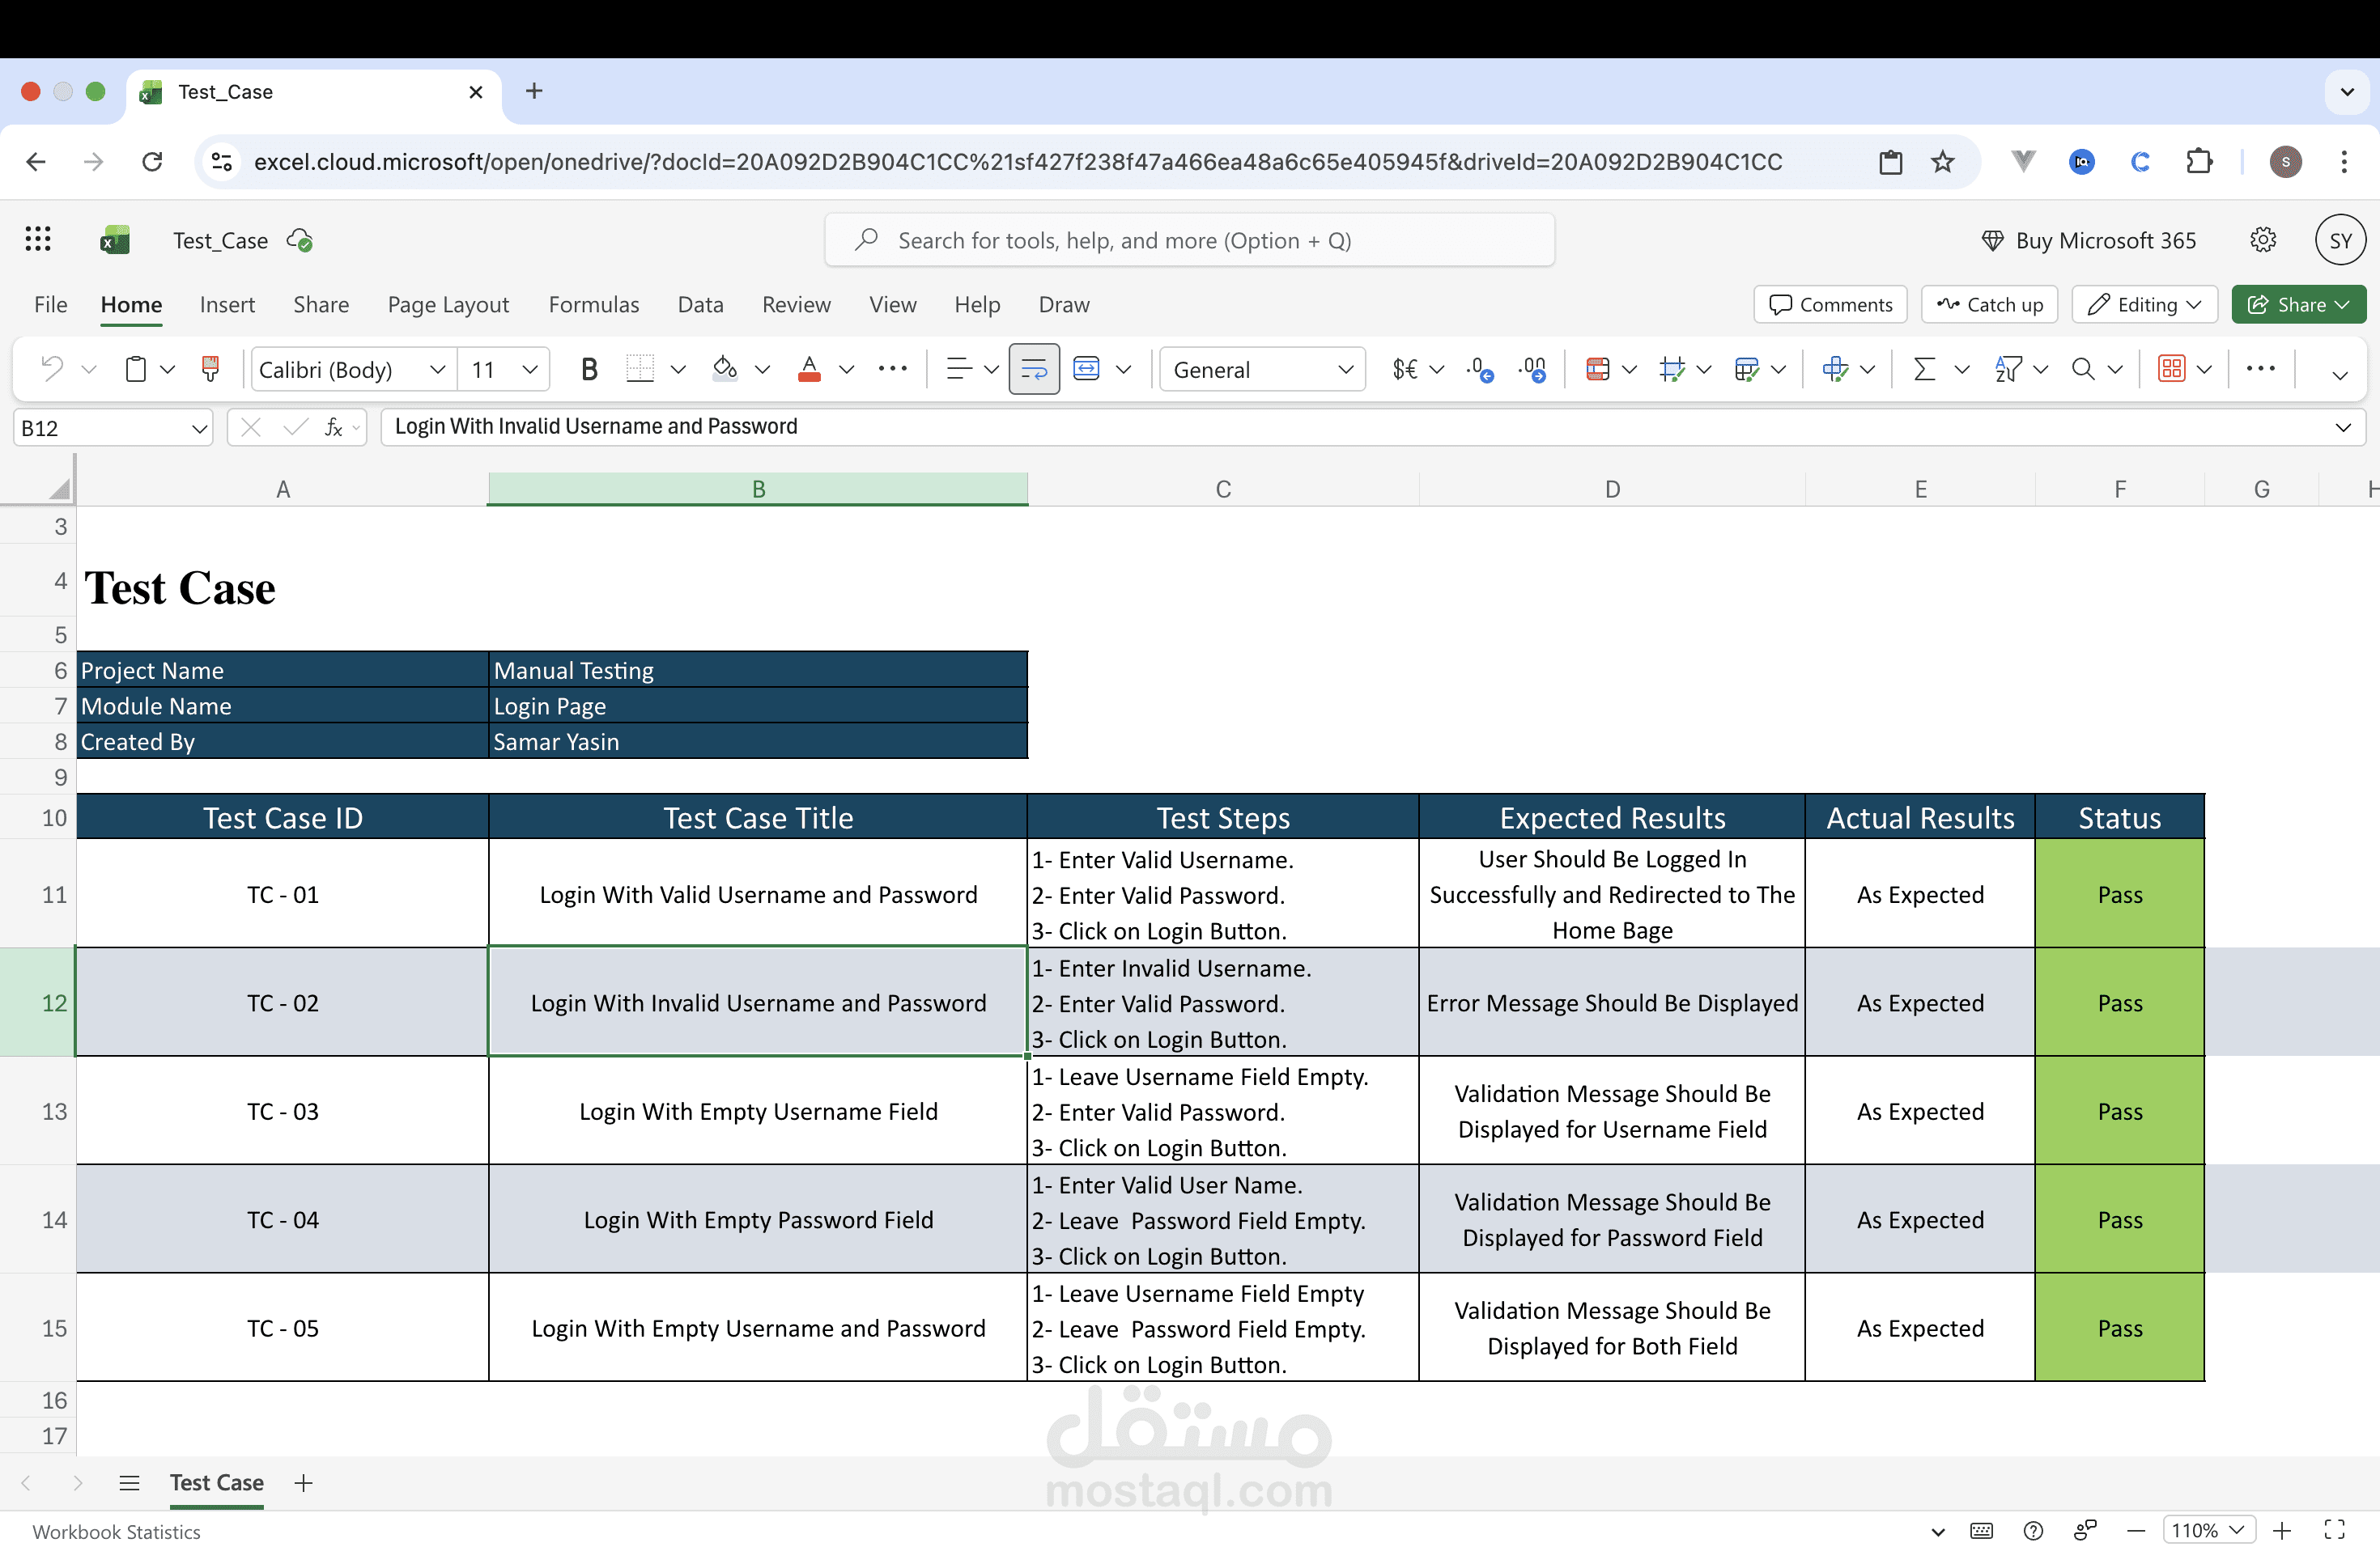The width and height of the screenshot is (2380, 1547).
Task: Open the Formulas ribbon tab
Action: (593, 305)
